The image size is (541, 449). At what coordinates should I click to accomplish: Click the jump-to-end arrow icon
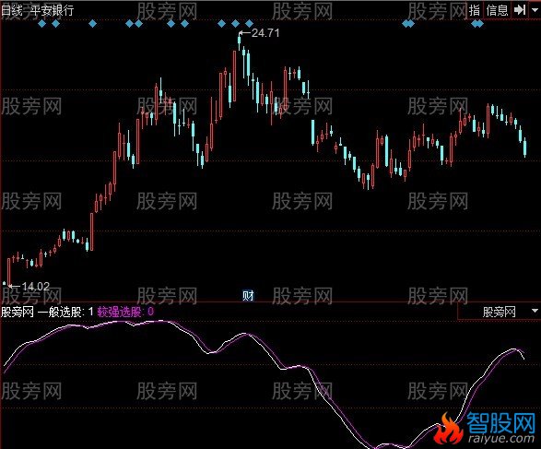coord(520,9)
